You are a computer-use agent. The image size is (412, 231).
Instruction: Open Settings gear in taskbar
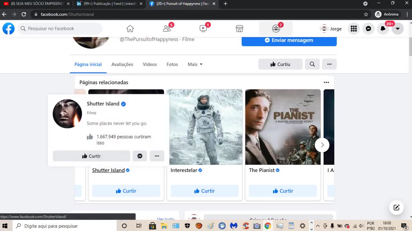[x=303, y=226]
